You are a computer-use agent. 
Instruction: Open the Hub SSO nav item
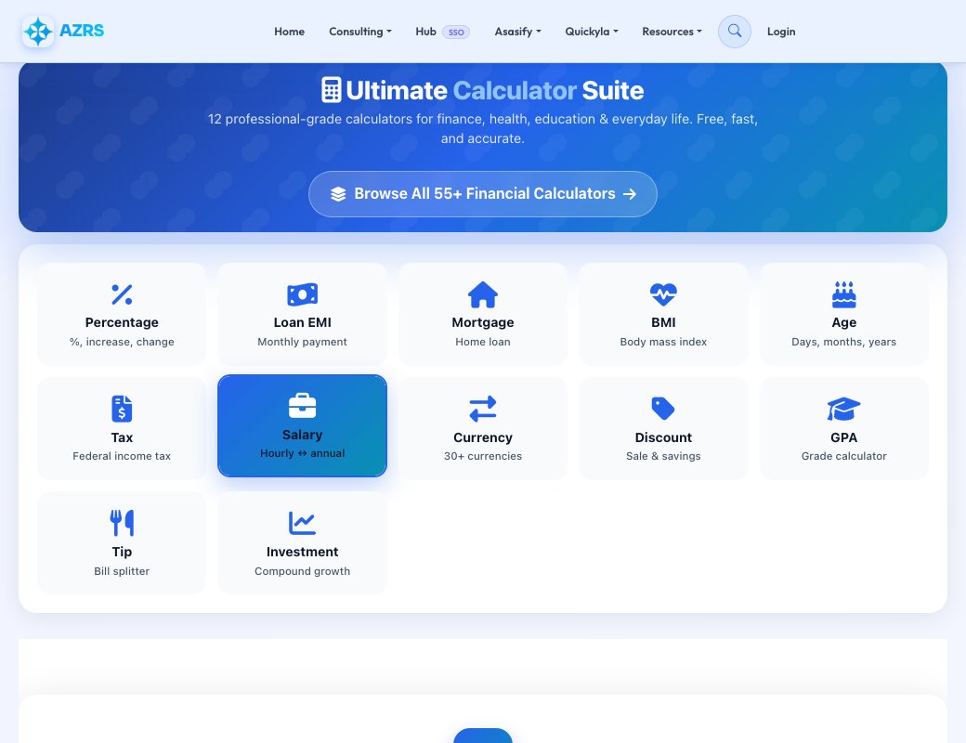442,32
